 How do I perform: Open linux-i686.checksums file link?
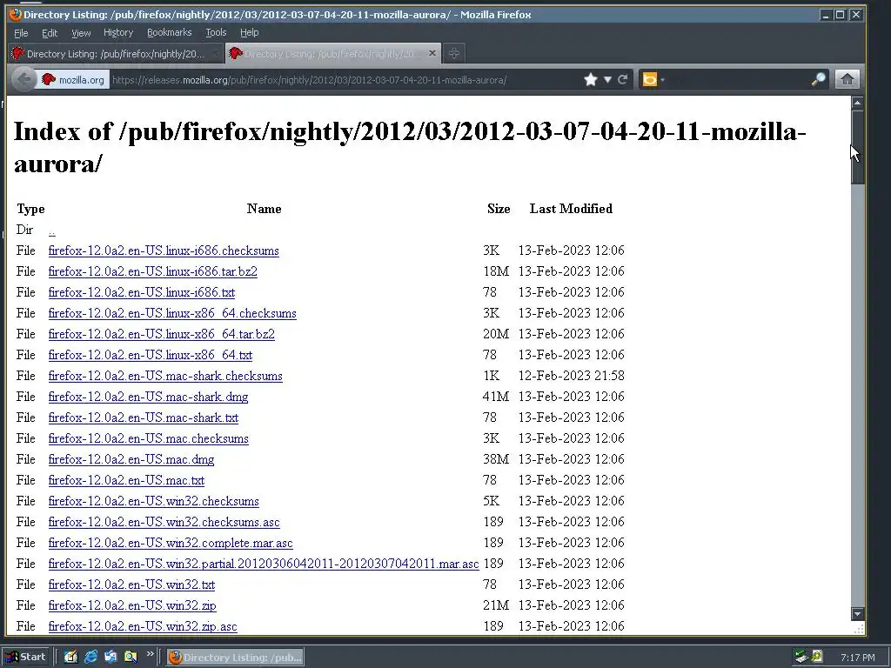[164, 250]
